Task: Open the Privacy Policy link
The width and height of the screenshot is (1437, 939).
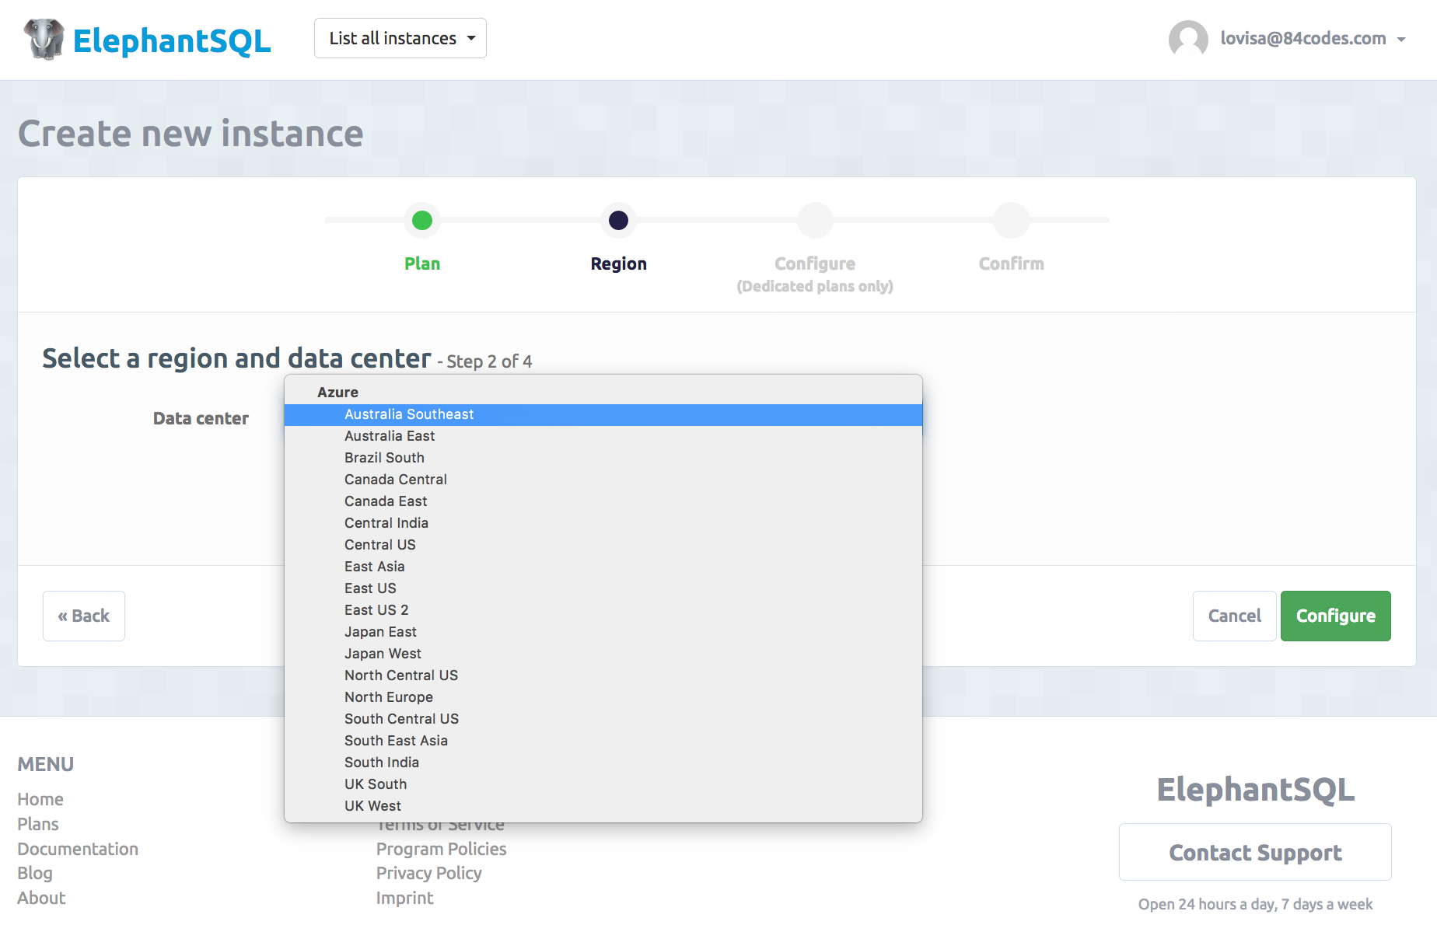Action: tap(428, 873)
